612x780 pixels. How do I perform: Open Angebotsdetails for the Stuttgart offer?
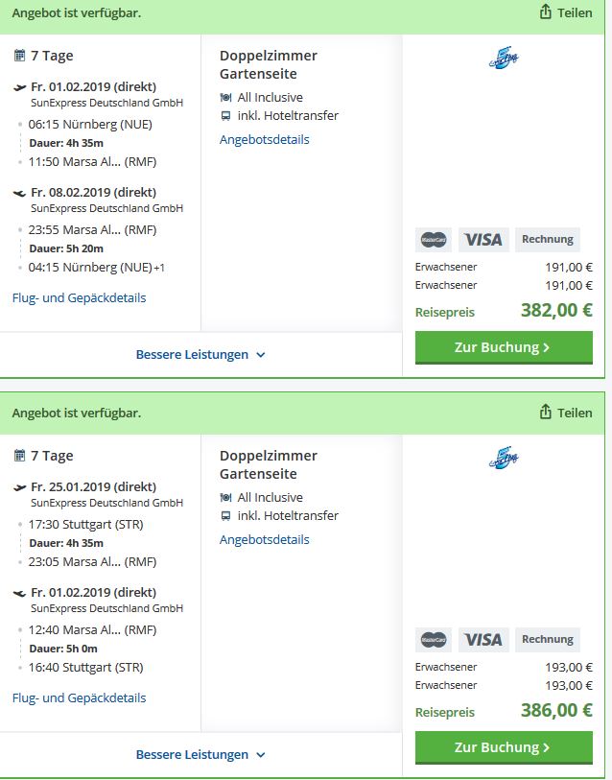(264, 540)
